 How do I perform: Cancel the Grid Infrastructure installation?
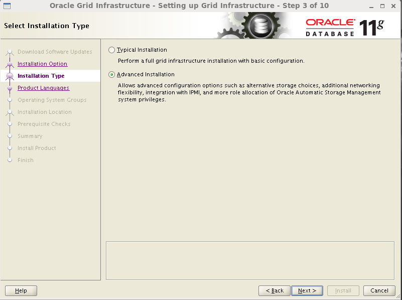(379, 290)
